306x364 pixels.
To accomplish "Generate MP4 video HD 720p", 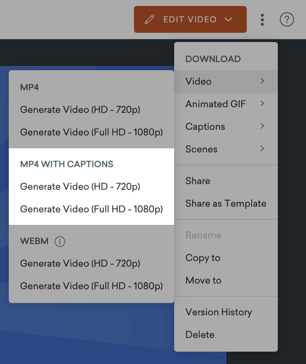I will 91,110.
